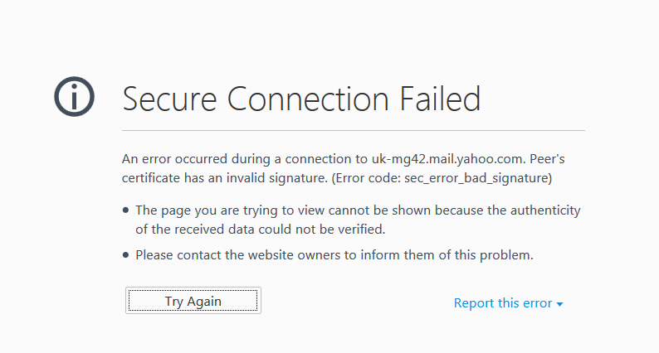Click the word Secure in the heading
The height and width of the screenshot is (353, 659).
click(169, 99)
